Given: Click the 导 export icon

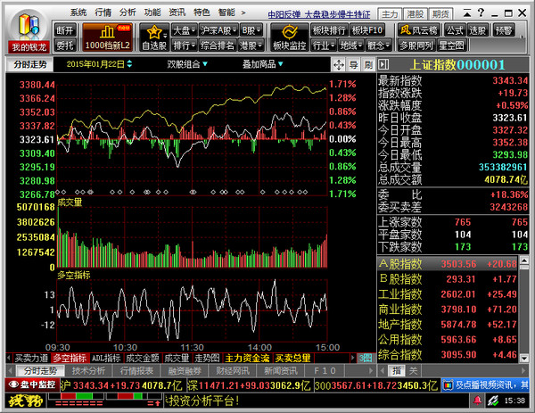Looking at the screenshot, I should point(355,64).
